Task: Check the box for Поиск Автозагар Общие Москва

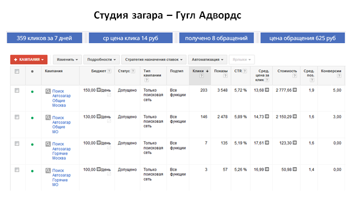Action: pos(17,91)
